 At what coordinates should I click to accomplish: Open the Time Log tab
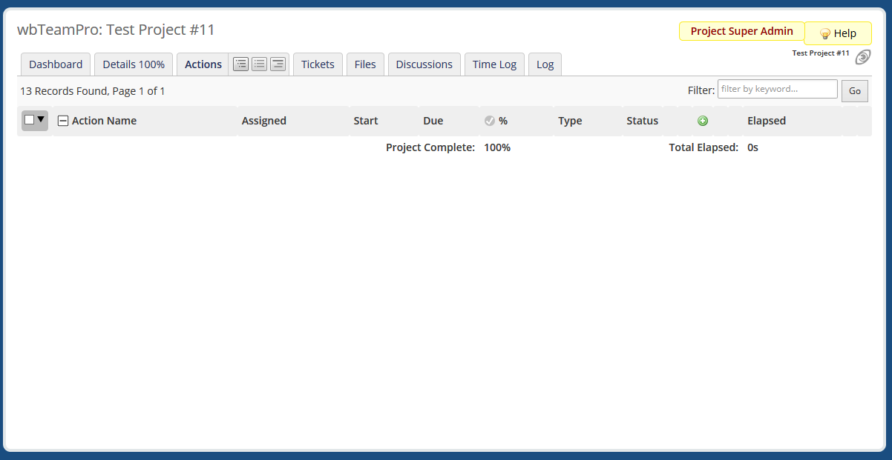tap(494, 64)
